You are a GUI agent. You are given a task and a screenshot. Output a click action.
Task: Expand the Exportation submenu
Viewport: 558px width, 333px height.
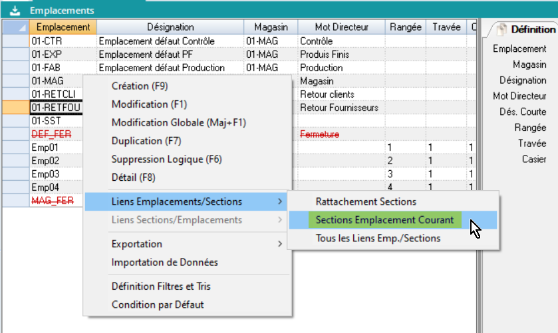click(137, 244)
